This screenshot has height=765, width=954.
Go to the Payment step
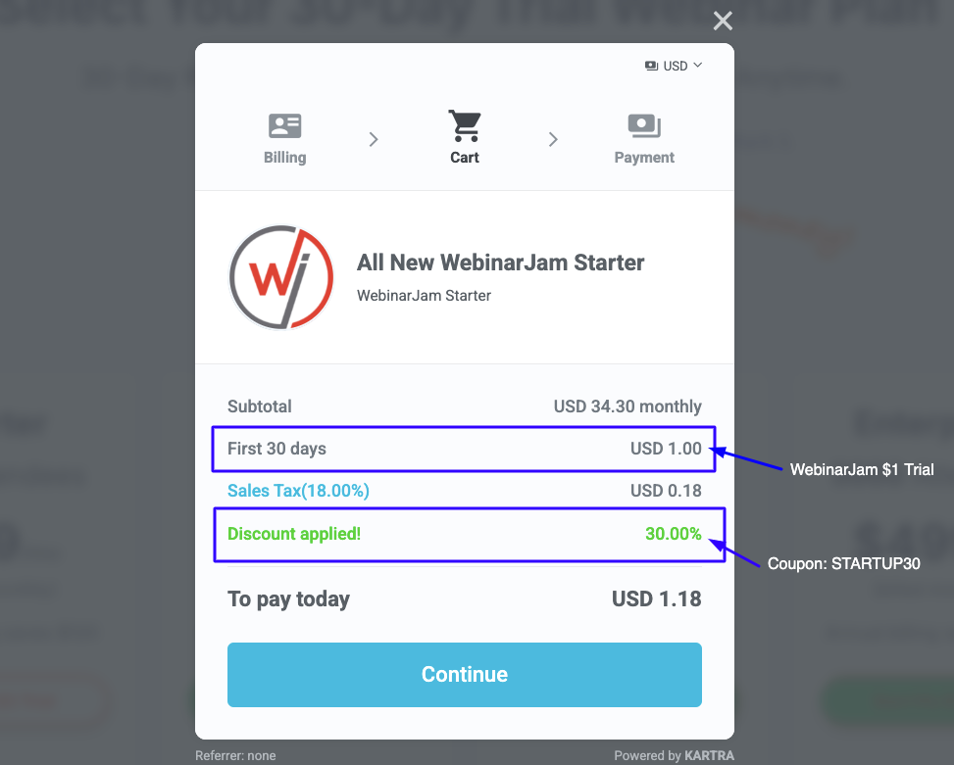pos(644,158)
